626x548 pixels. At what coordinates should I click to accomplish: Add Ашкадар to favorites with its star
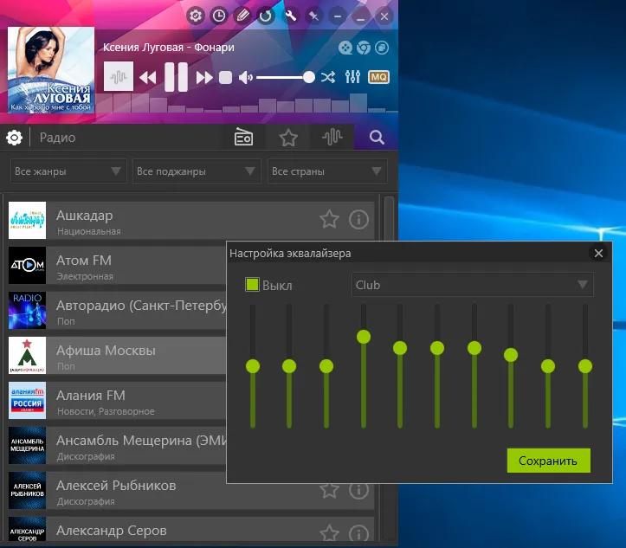(329, 219)
